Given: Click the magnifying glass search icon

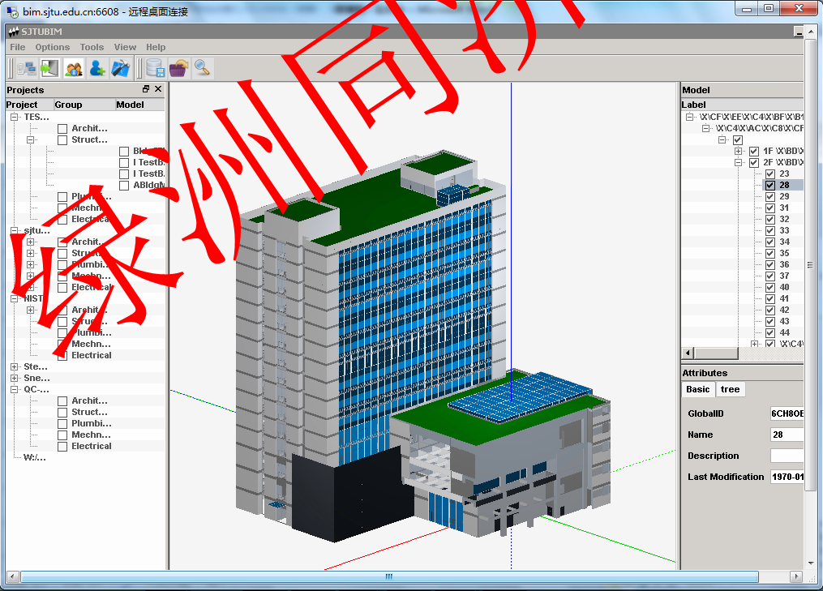Looking at the screenshot, I should (x=202, y=68).
